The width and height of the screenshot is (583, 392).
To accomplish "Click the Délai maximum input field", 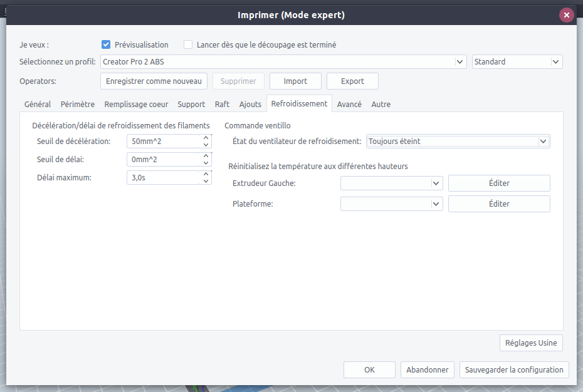I will 164,178.
